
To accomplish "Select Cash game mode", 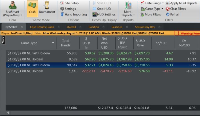I will coord(32,8).
